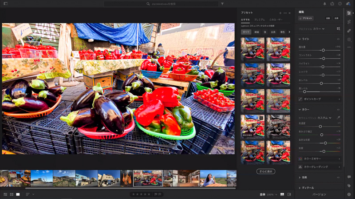The image size is (355, 199).
Task: Open the info panel icon
Action: coord(349,194)
